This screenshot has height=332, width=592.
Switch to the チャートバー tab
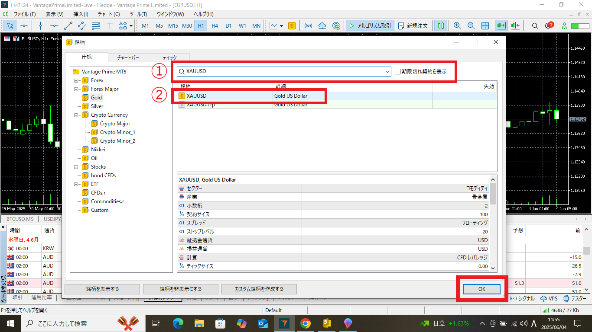pyautogui.click(x=128, y=57)
